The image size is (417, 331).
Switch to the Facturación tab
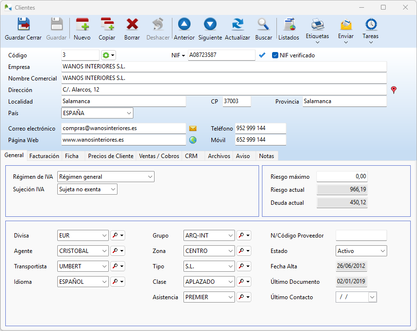(x=44, y=156)
